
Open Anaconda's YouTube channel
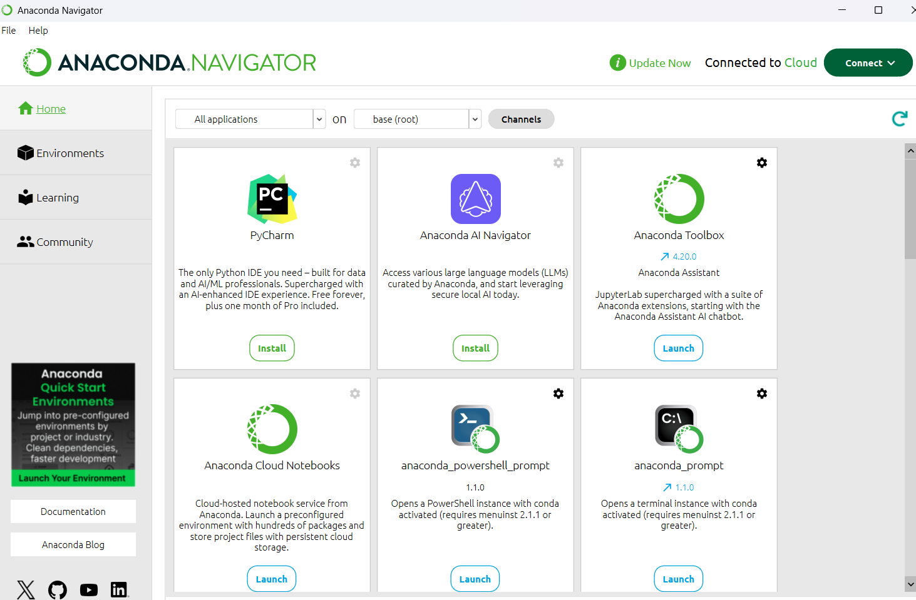tap(89, 590)
